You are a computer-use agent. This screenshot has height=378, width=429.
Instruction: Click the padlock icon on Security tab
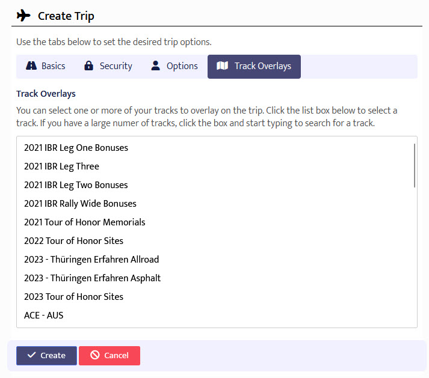click(89, 66)
